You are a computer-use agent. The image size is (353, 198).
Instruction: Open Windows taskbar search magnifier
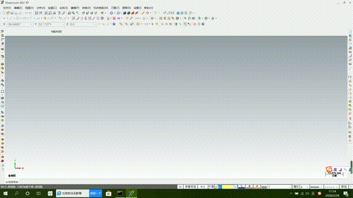pyautogui.click(x=17, y=193)
